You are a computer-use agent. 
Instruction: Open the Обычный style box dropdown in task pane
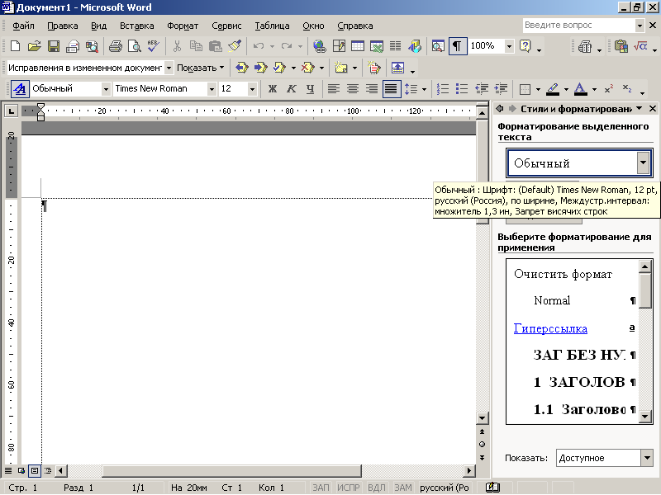click(643, 163)
